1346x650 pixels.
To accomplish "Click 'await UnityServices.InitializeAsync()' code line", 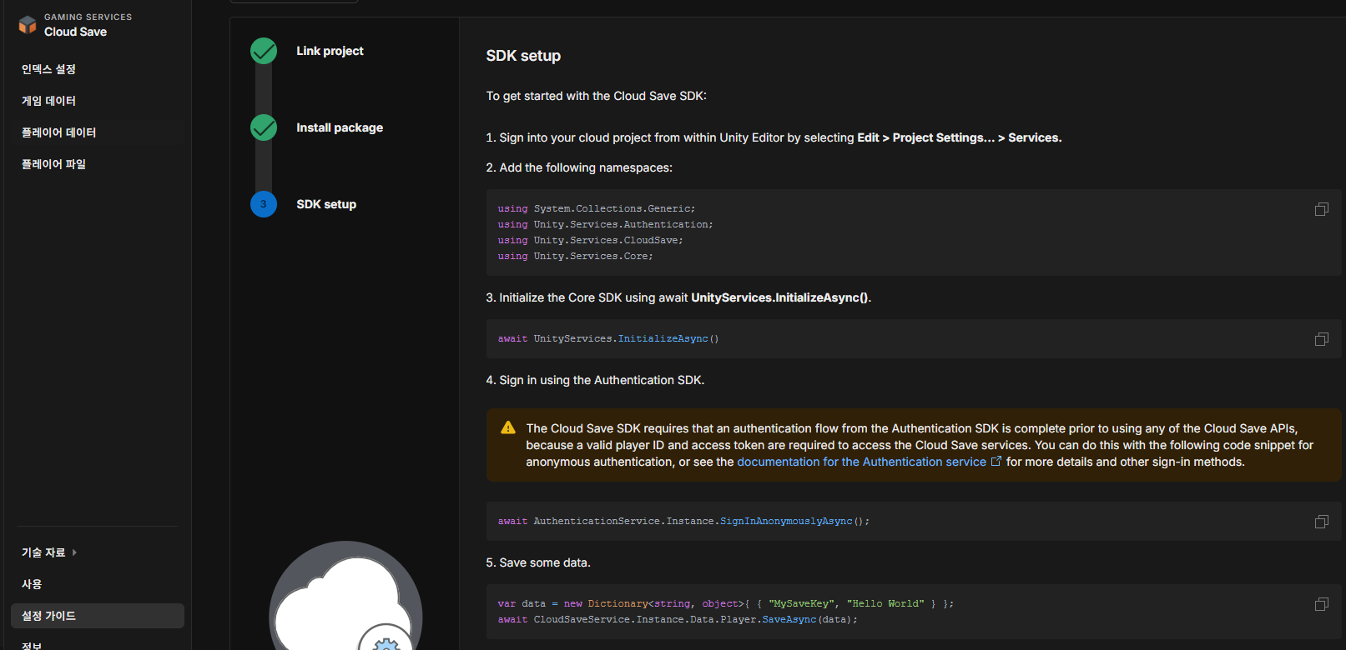I will coord(608,338).
